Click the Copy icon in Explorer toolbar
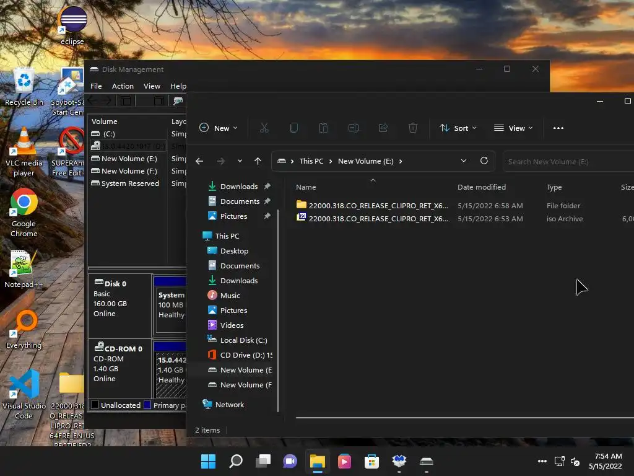Screen dimensions: 634x476 pos(294,128)
